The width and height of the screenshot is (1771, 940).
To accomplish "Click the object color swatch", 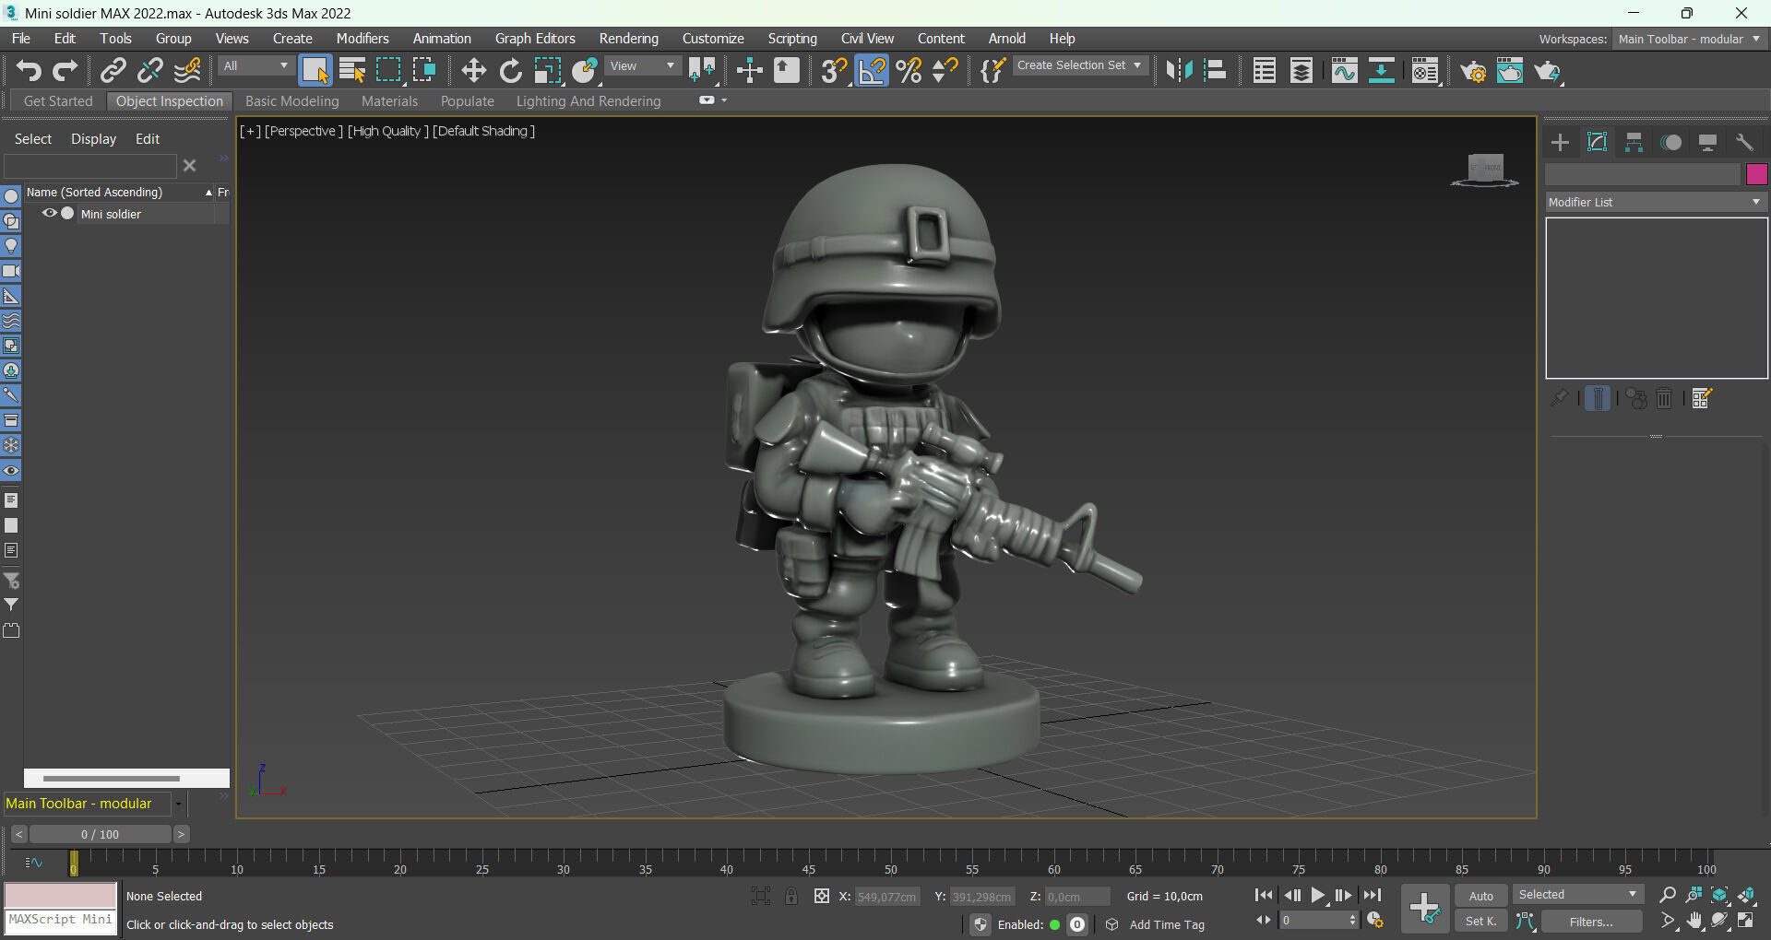I will pyautogui.click(x=1756, y=174).
